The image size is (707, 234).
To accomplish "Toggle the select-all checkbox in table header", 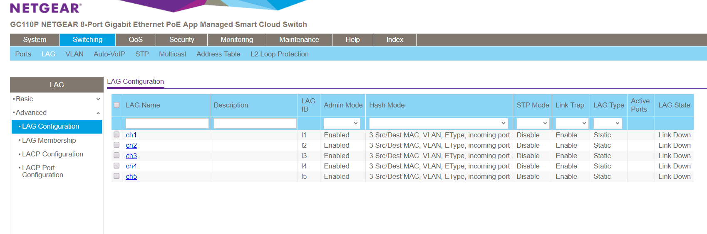I will coord(117,105).
